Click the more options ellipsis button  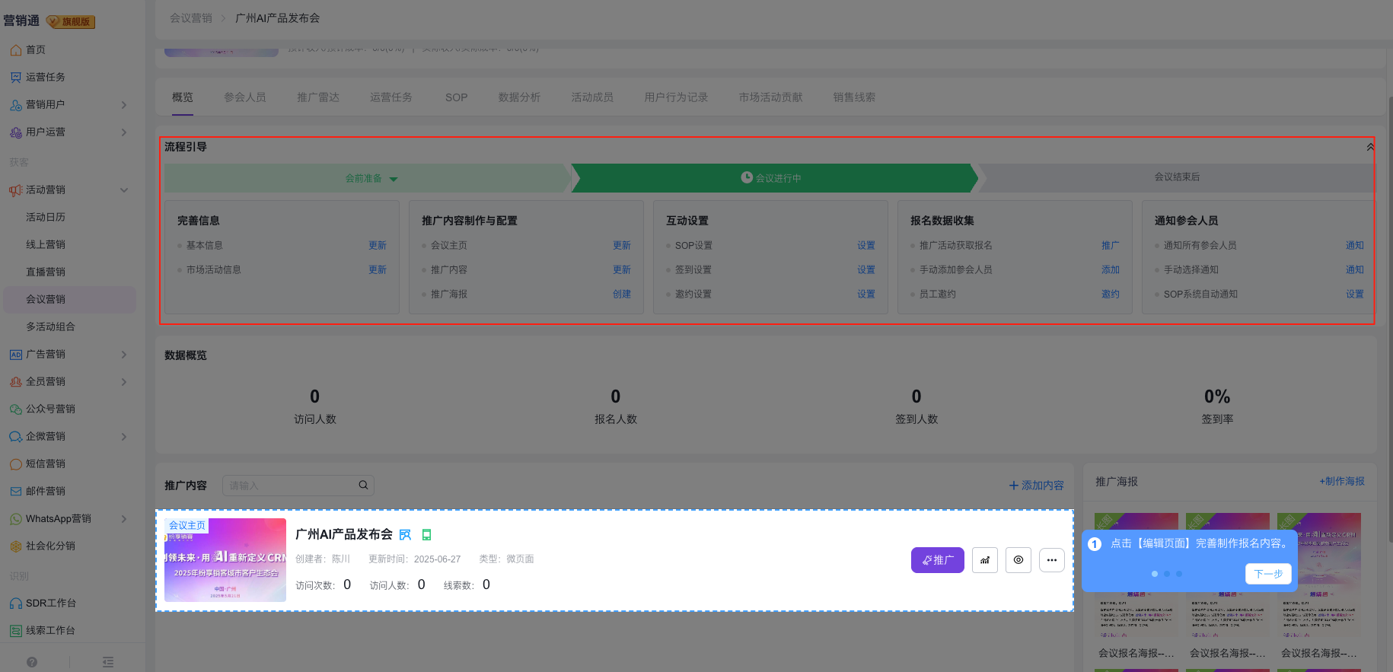(x=1052, y=560)
